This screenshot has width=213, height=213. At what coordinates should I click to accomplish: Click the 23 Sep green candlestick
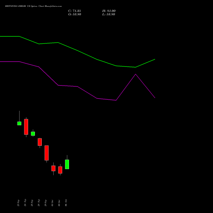click(x=19, y=123)
